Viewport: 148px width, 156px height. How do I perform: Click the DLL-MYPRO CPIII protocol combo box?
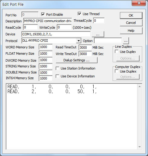51,41
